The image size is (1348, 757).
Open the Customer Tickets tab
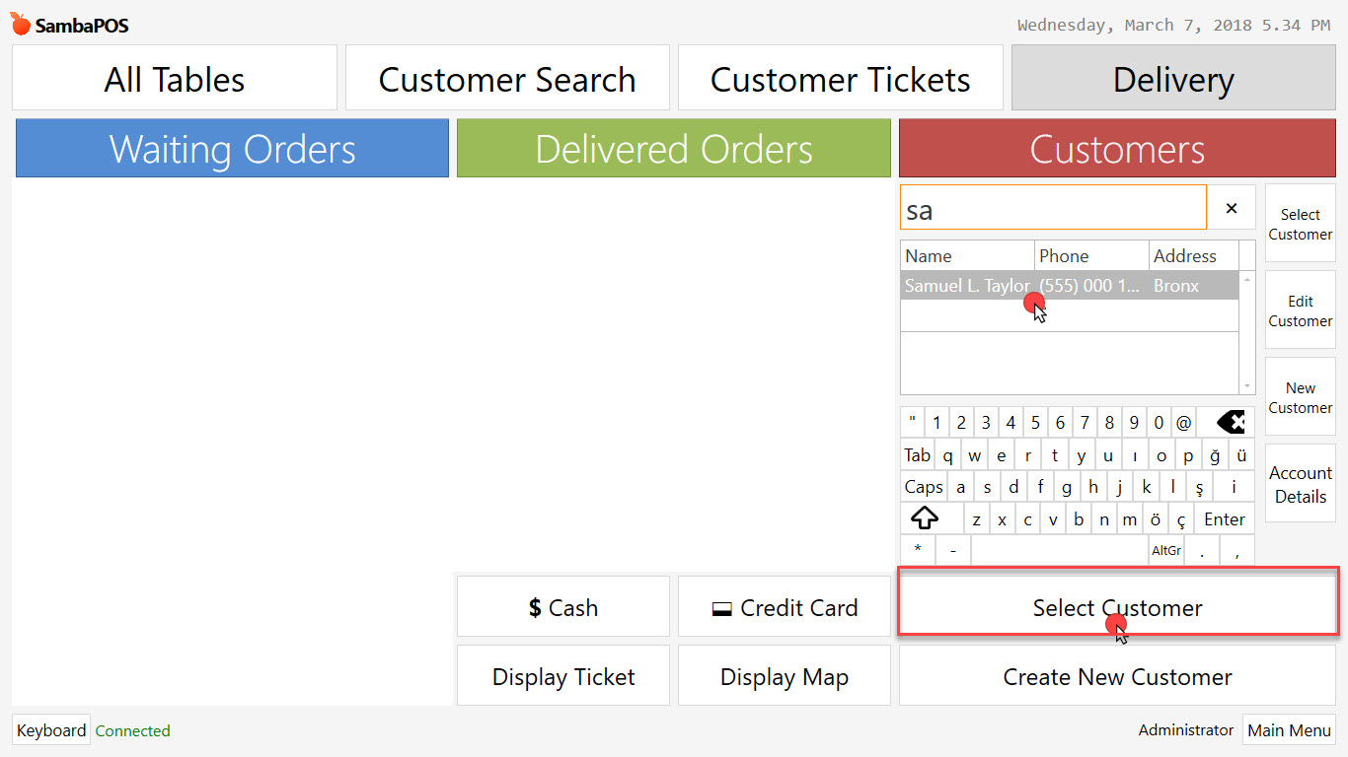pos(840,77)
